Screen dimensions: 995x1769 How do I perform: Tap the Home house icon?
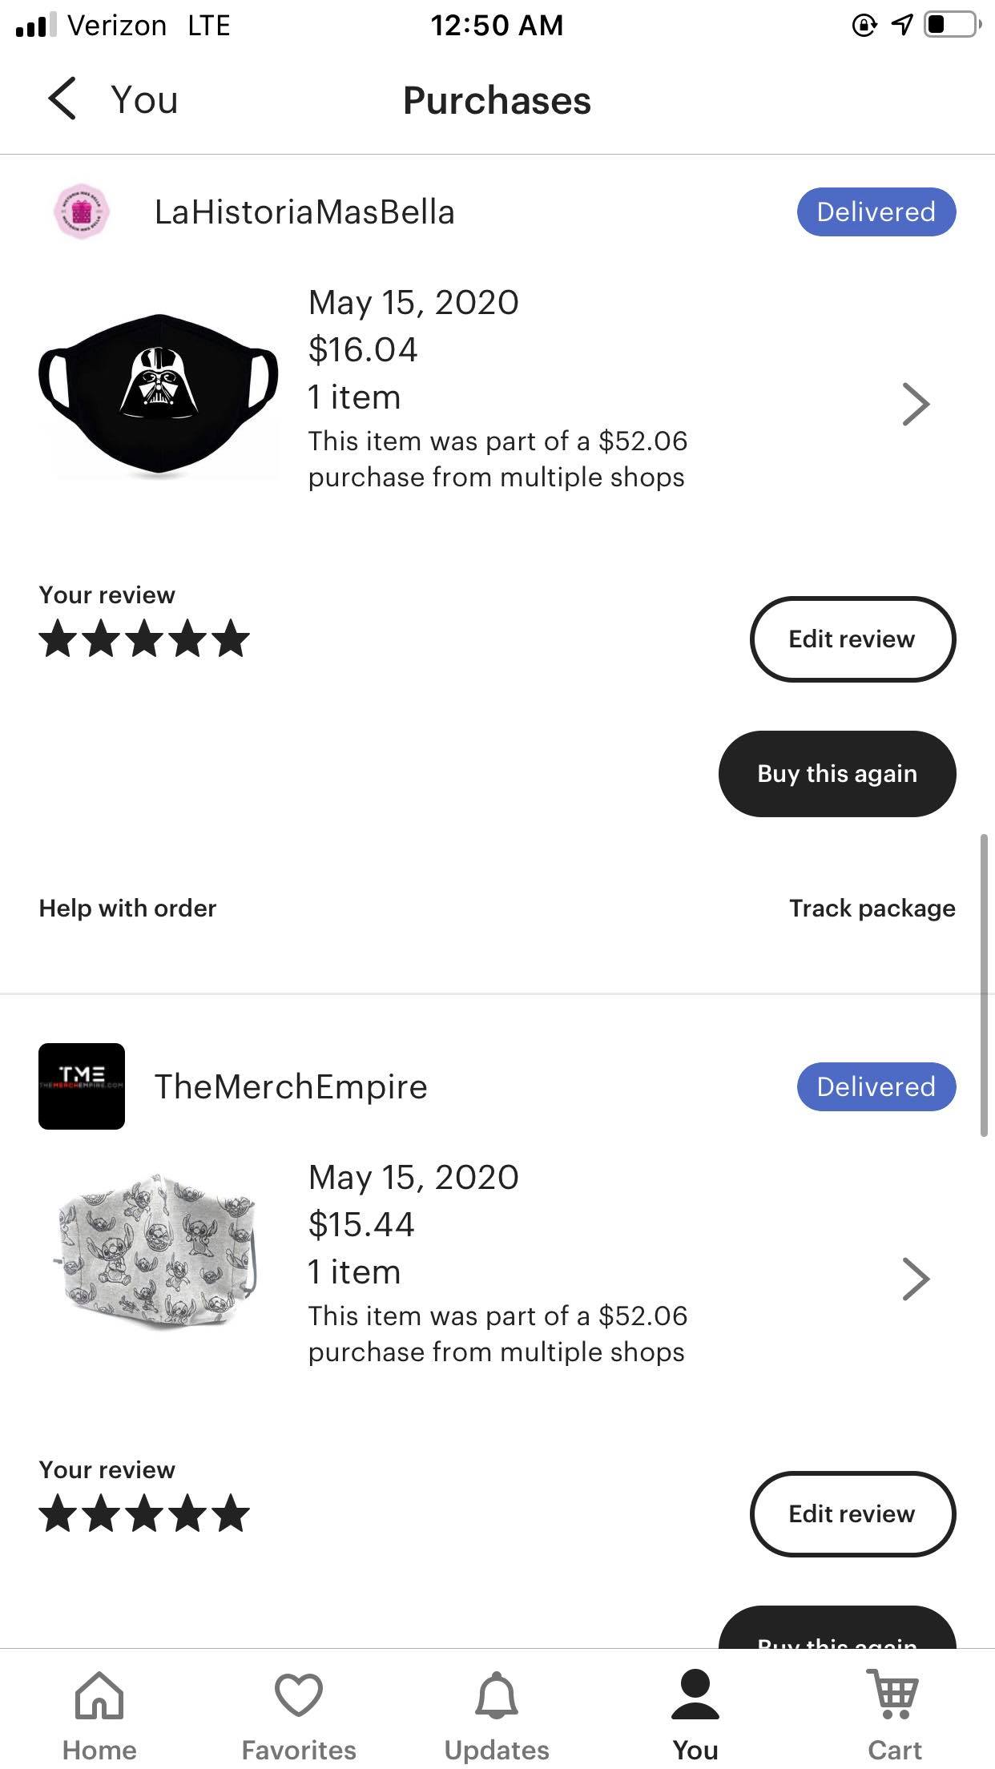(x=99, y=1695)
